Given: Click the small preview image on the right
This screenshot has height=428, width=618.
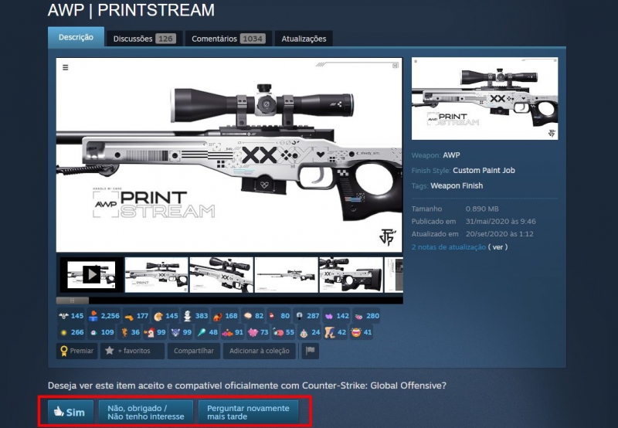Looking at the screenshot, I should point(485,99).
